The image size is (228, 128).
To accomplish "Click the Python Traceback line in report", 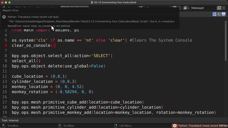I will (x=33, y=17).
